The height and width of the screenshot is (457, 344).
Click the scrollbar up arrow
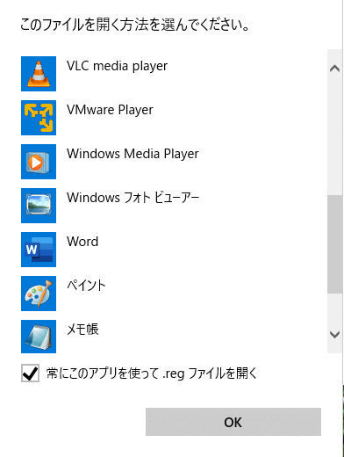point(334,69)
